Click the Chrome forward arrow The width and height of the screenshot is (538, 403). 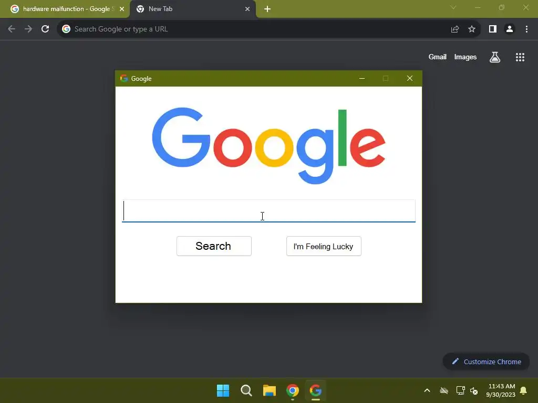(x=28, y=29)
